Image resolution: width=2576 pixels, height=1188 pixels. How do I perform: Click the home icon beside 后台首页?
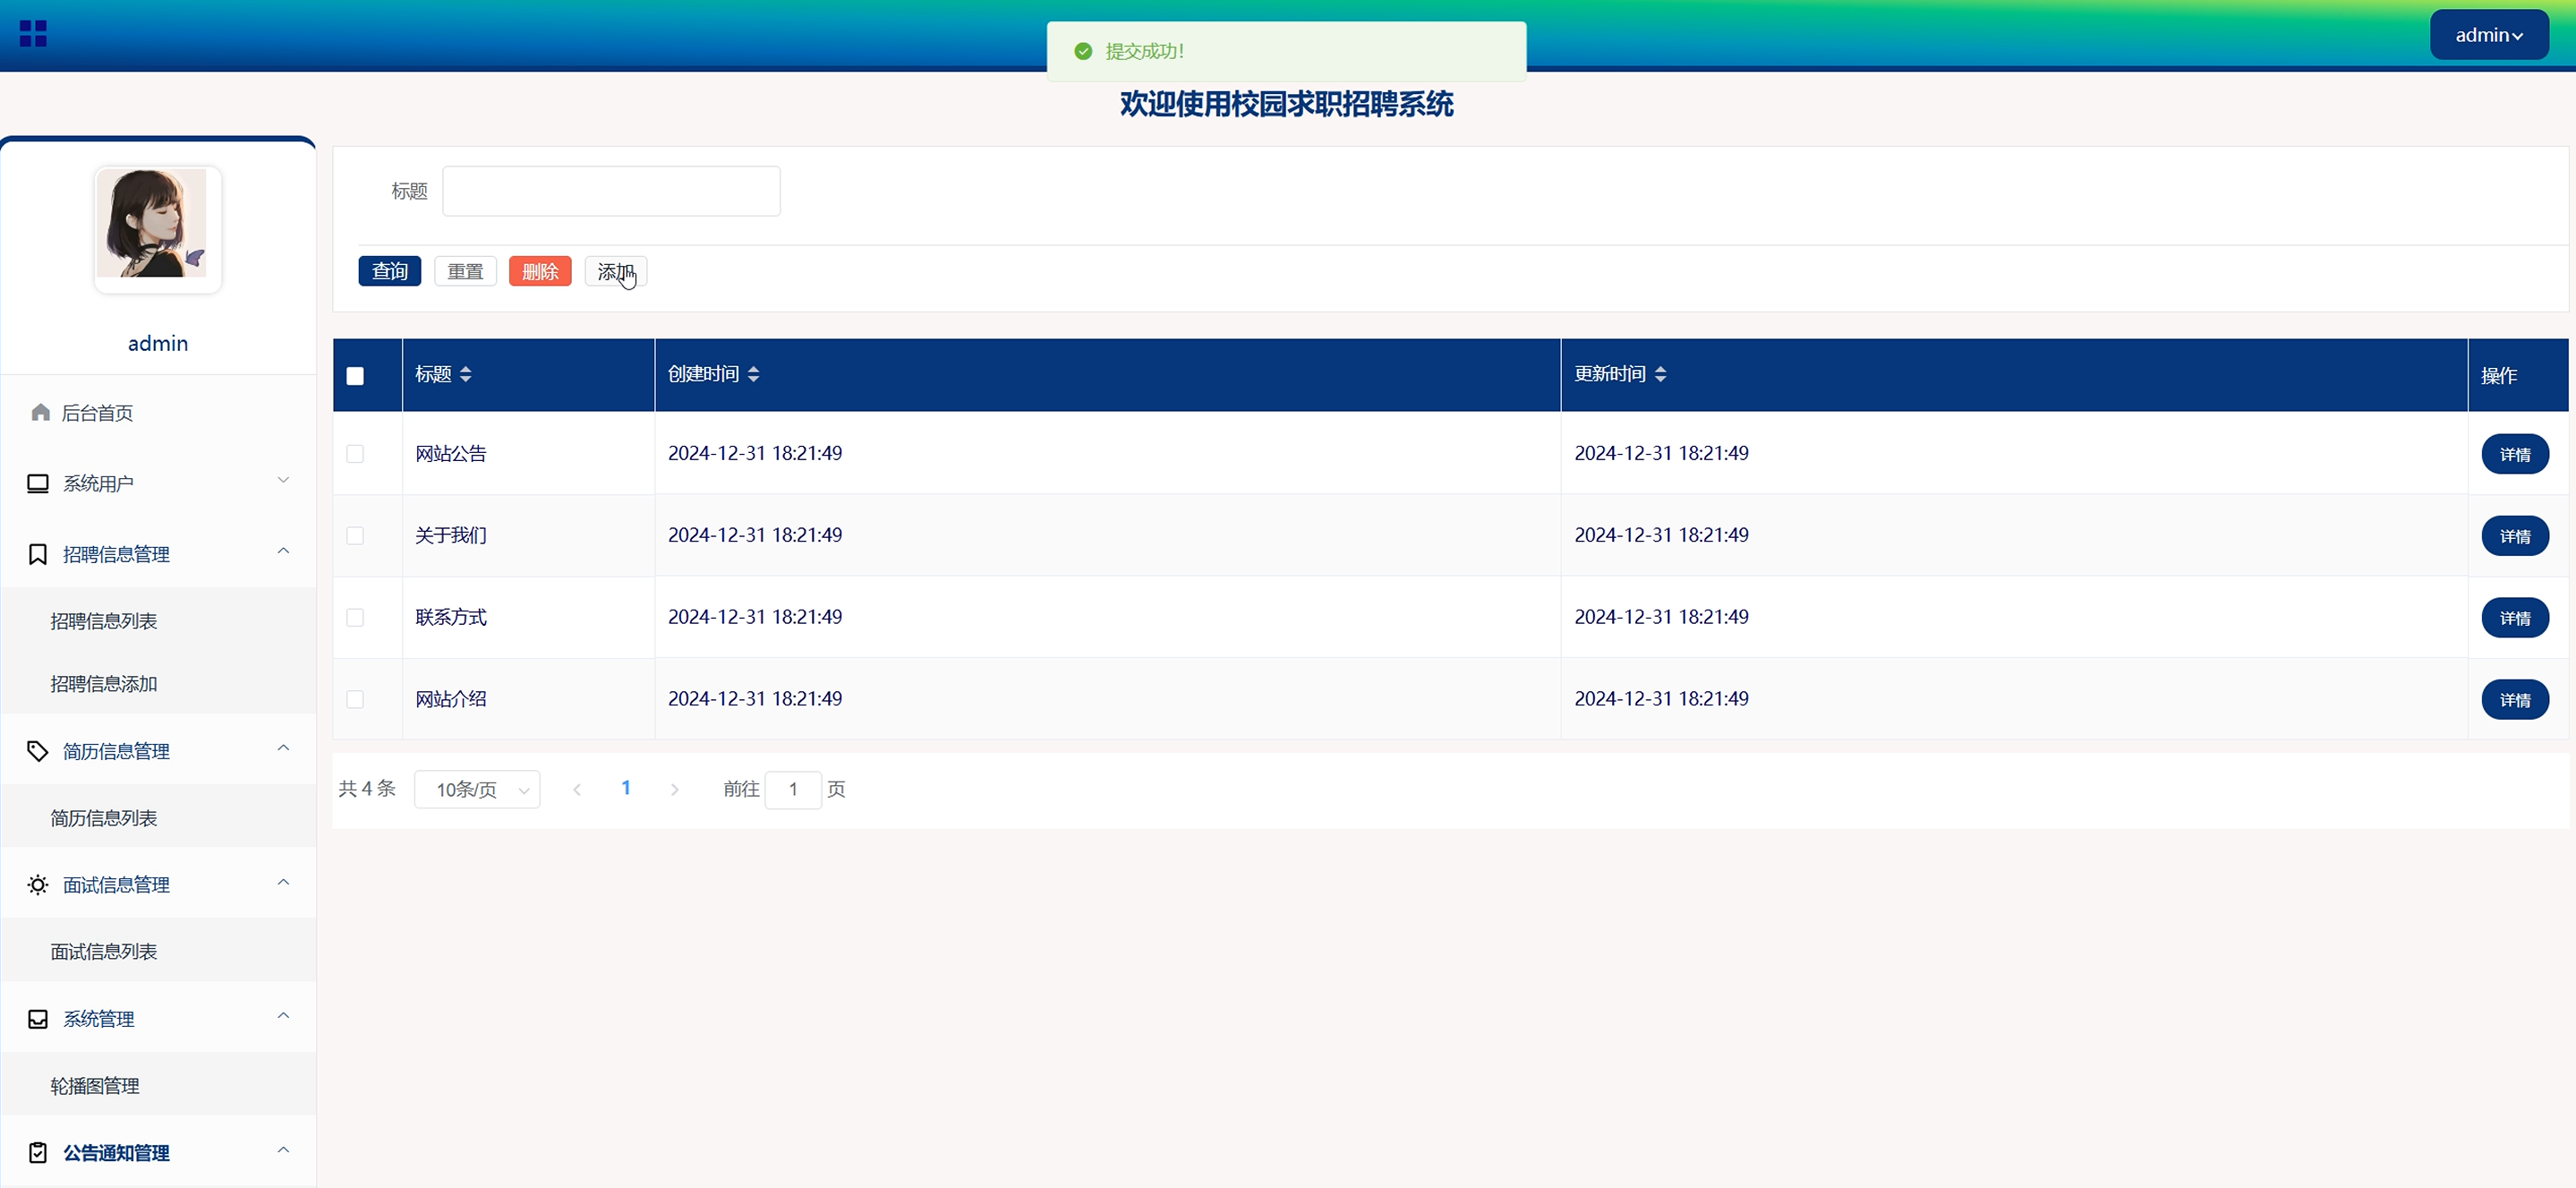(x=40, y=413)
